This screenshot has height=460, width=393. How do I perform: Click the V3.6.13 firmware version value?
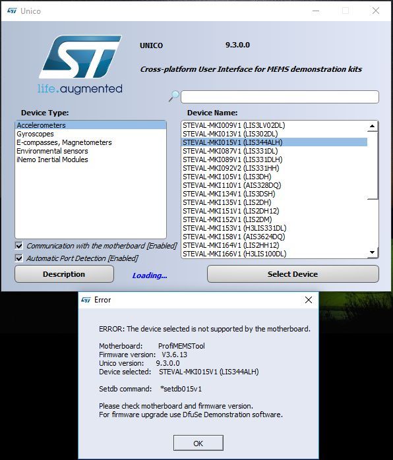tap(174, 355)
